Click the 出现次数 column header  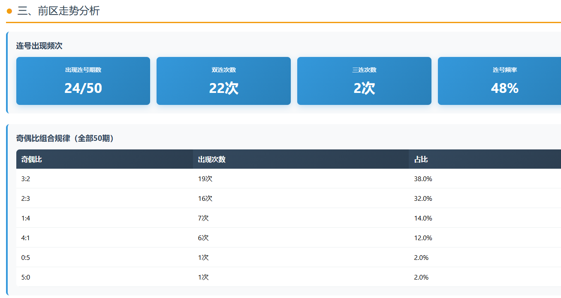coord(212,159)
